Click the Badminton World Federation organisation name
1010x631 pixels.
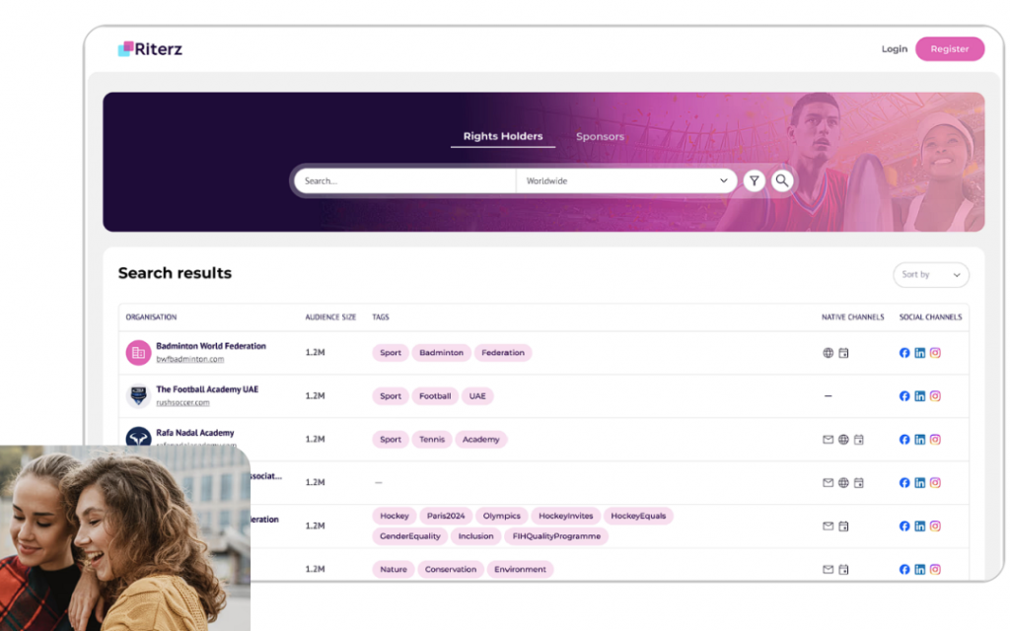[211, 346]
